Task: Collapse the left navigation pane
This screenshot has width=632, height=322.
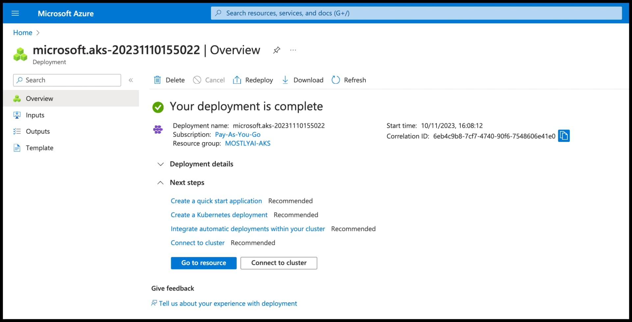Action: click(131, 80)
